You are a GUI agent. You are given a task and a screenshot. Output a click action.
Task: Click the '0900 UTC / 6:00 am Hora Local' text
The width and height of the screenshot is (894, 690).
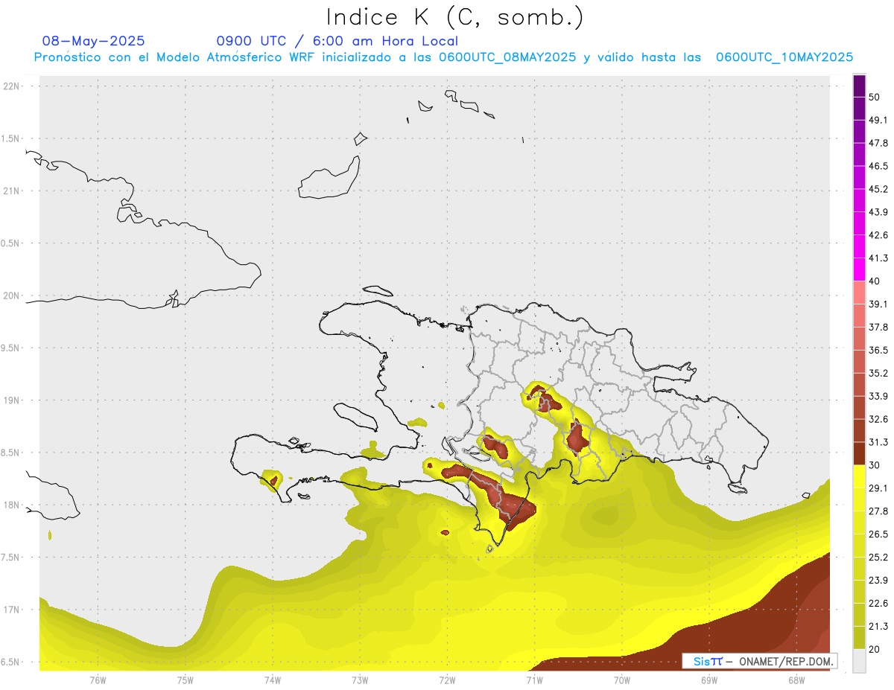click(337, 41)
